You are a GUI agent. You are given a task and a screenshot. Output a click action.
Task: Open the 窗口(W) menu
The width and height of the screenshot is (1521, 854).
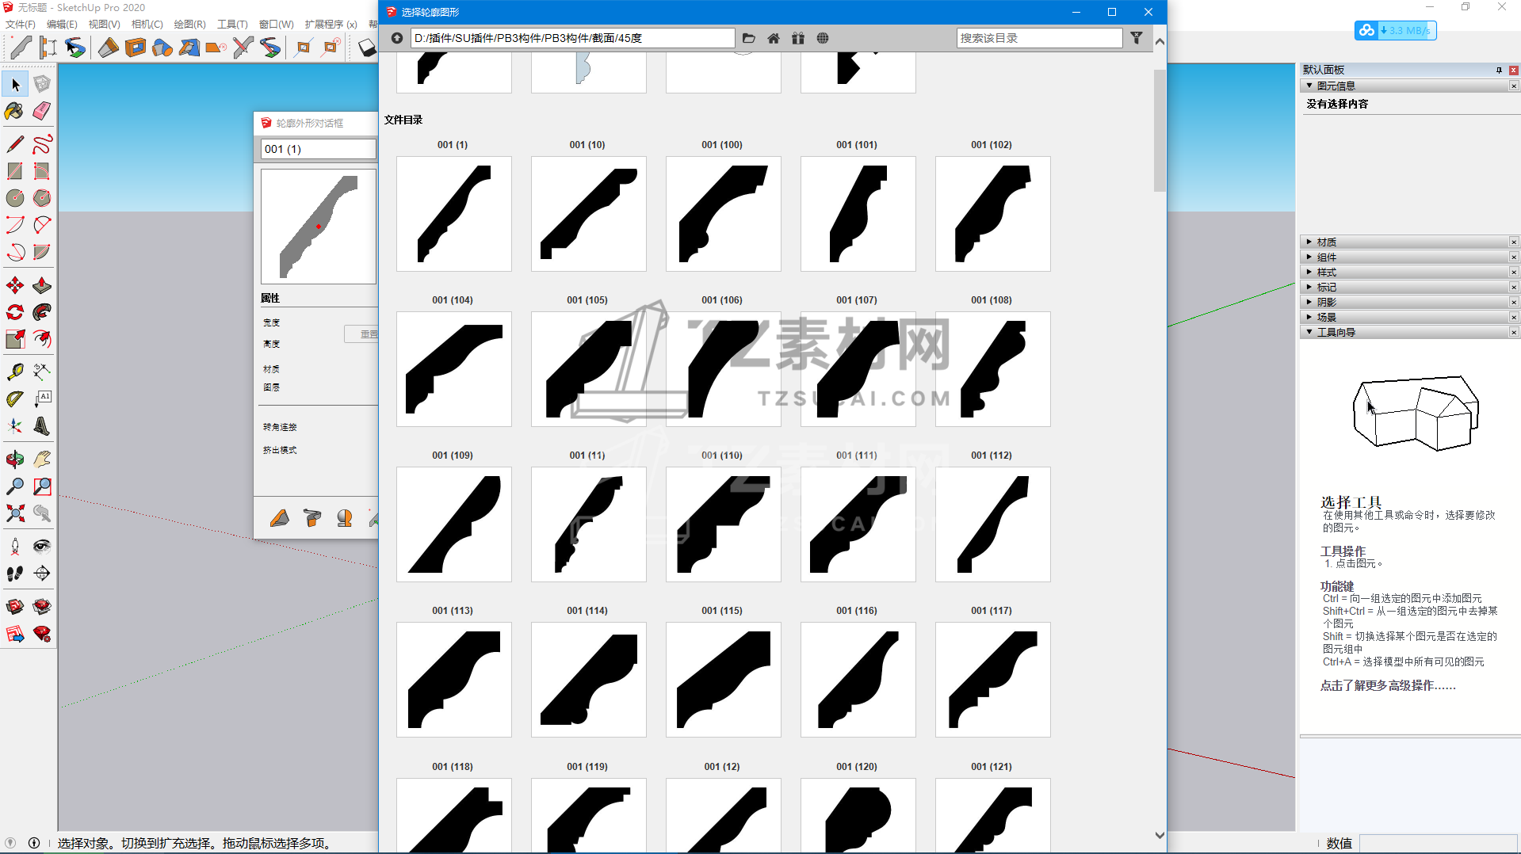(276, 25)
